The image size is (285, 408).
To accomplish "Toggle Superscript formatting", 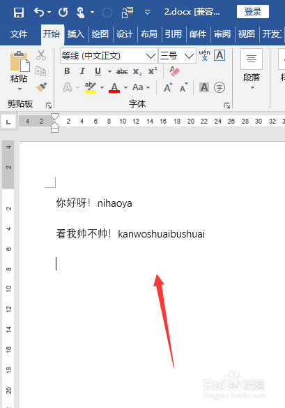I will pyautogui.click(x=153, y=71).
